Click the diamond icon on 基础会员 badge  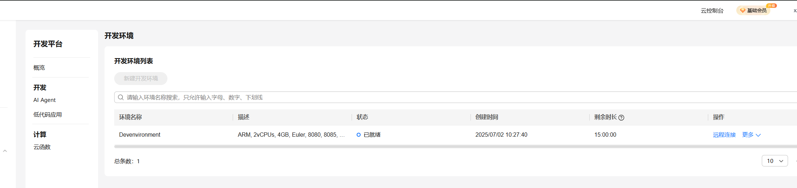coord(742,10)
